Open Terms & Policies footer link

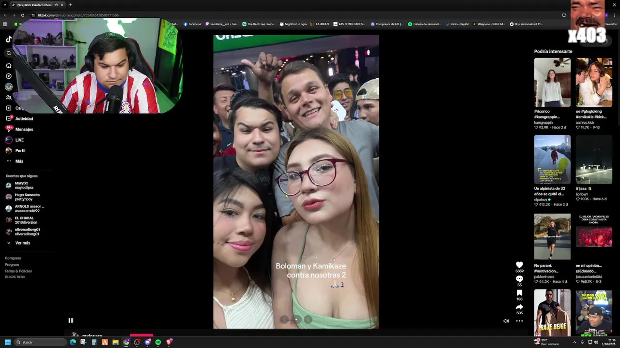18,271
